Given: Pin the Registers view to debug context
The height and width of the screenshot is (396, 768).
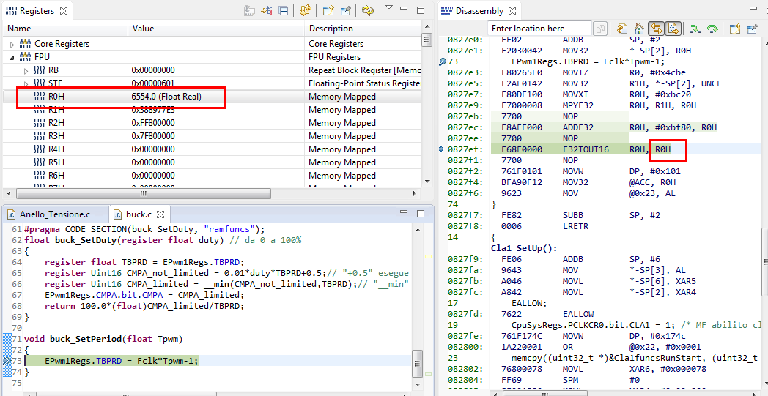Looking at the screenshot, I should coord(346,10).
